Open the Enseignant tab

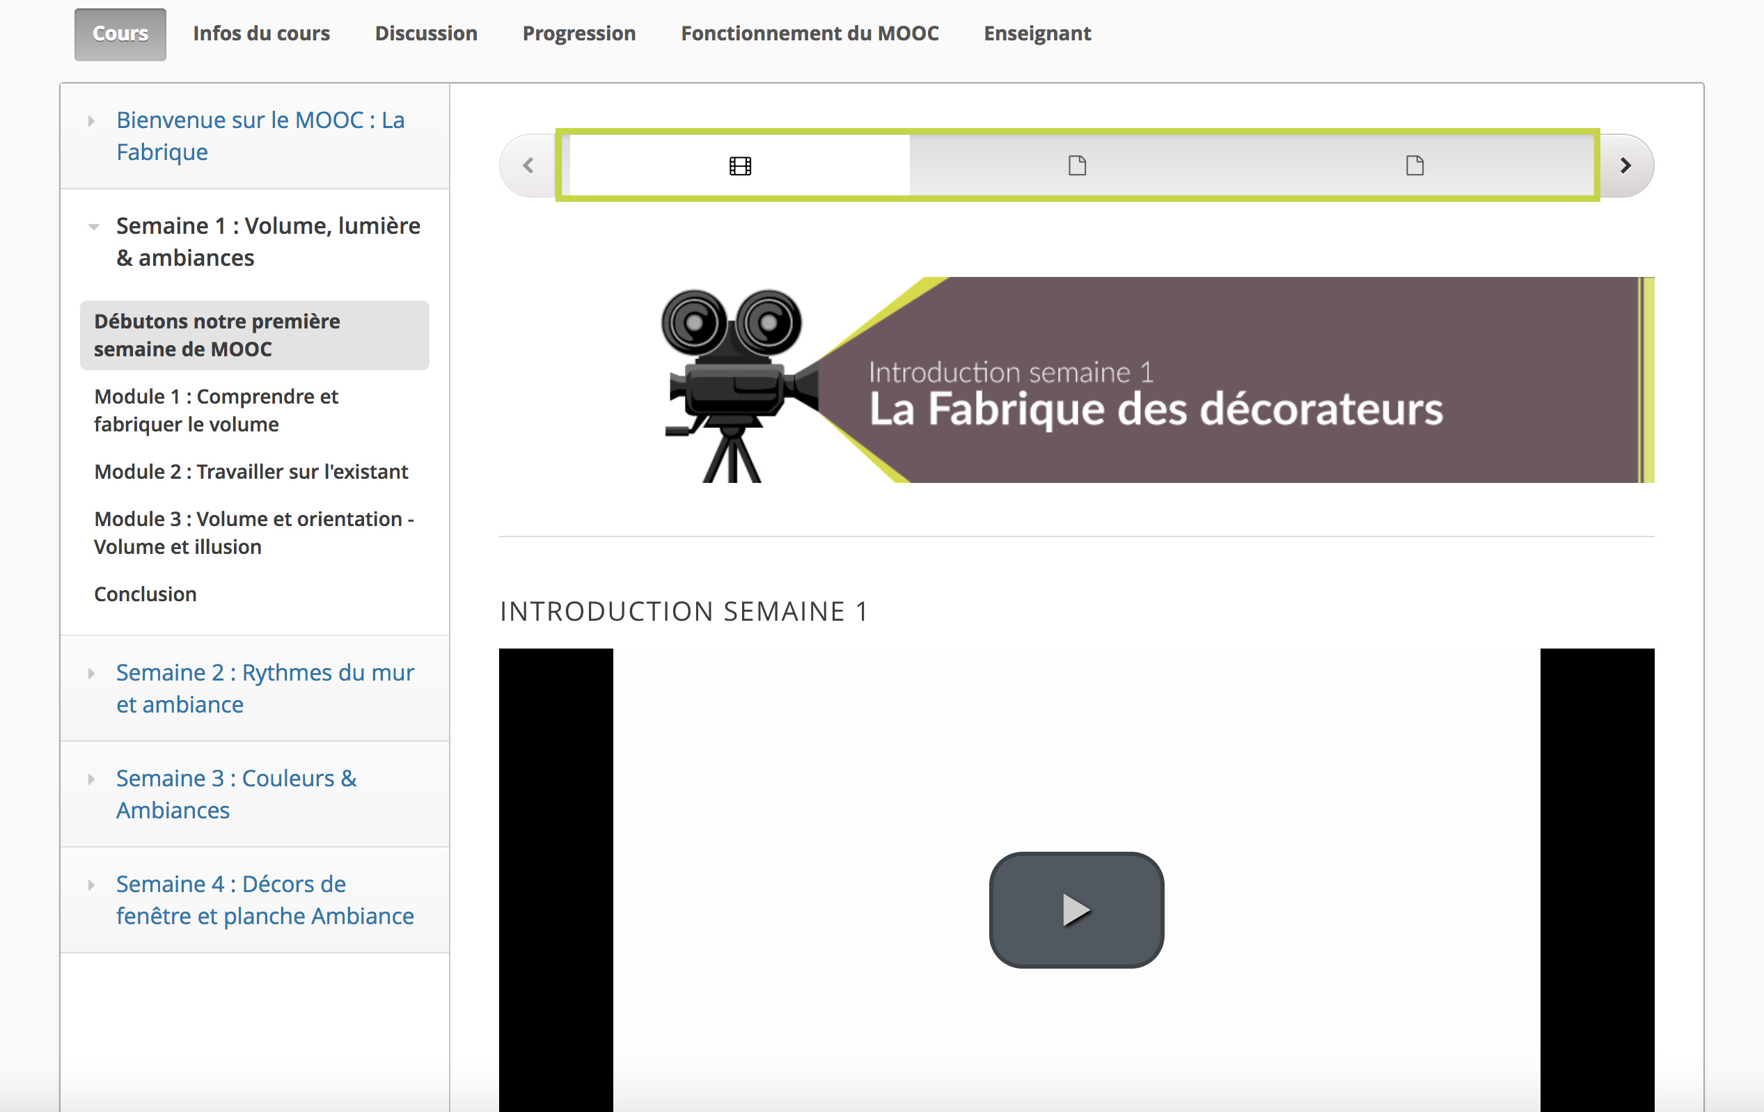(x=1037, y=33)
